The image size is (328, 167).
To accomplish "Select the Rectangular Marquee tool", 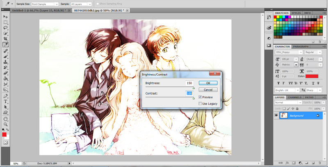I will pyautogui.click(x=5, y=23).
